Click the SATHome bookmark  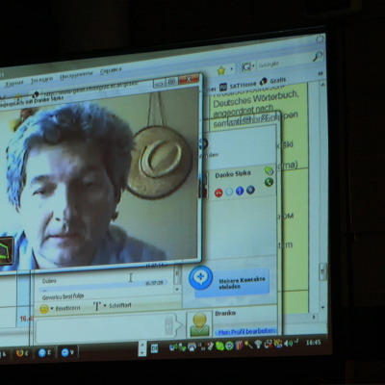point(238,86)
